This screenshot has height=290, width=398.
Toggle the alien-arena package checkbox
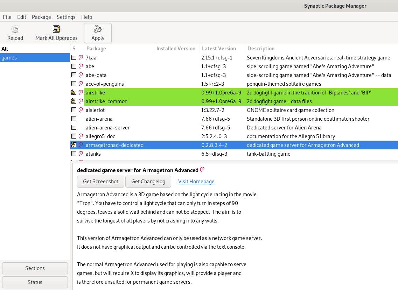click(74, 119)
